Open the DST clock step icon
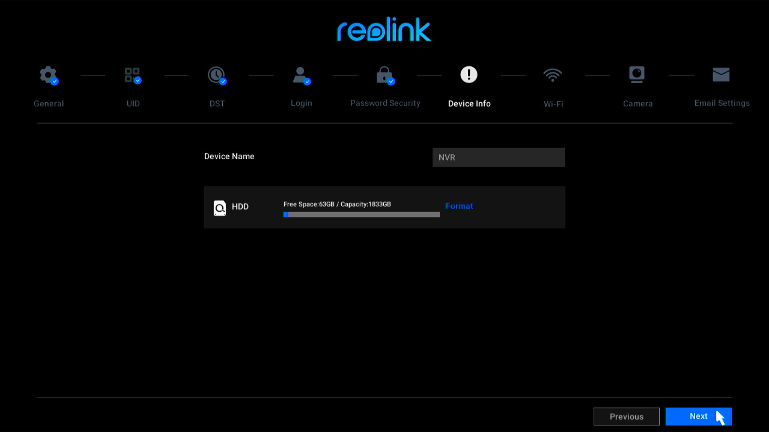Image resolution: width=769 pixels, height=432 pixels. coord(217,75)
